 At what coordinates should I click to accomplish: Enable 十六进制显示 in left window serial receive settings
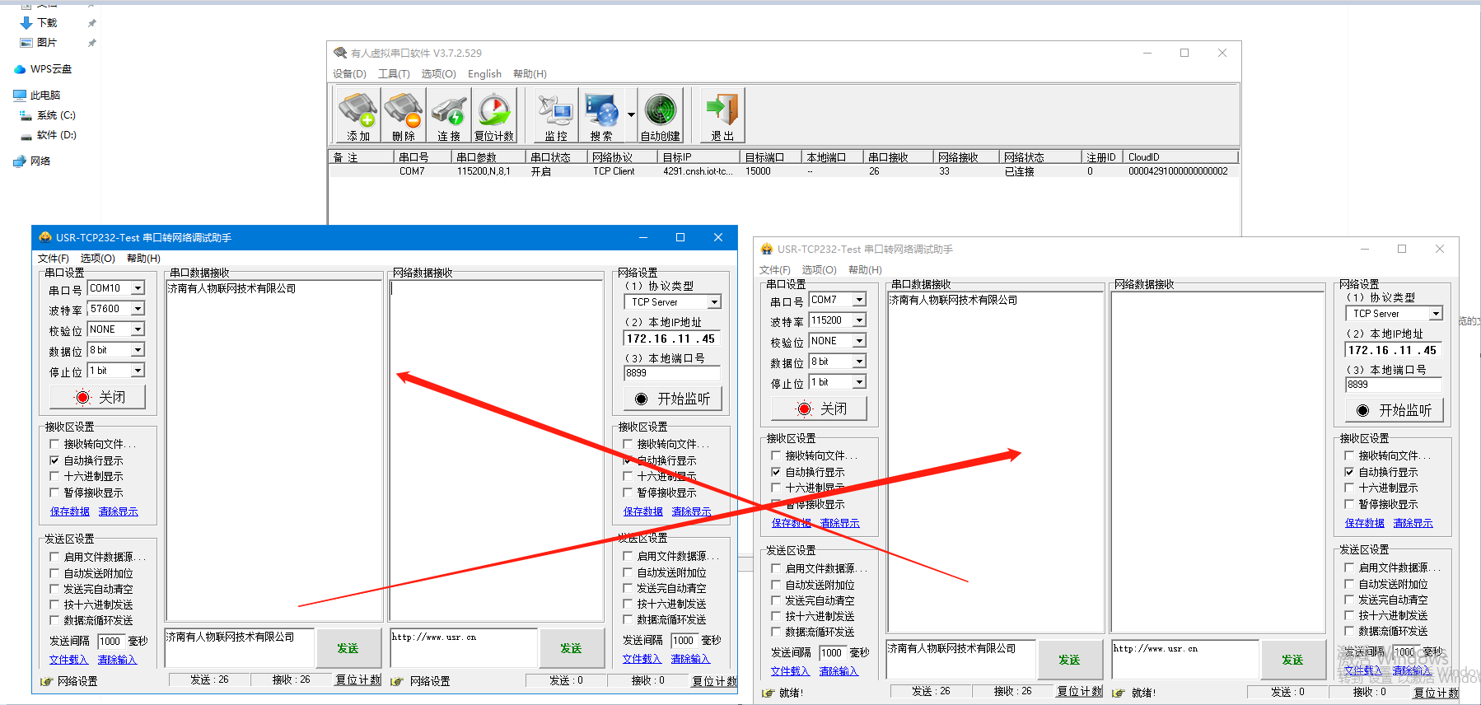click(55, 477)
